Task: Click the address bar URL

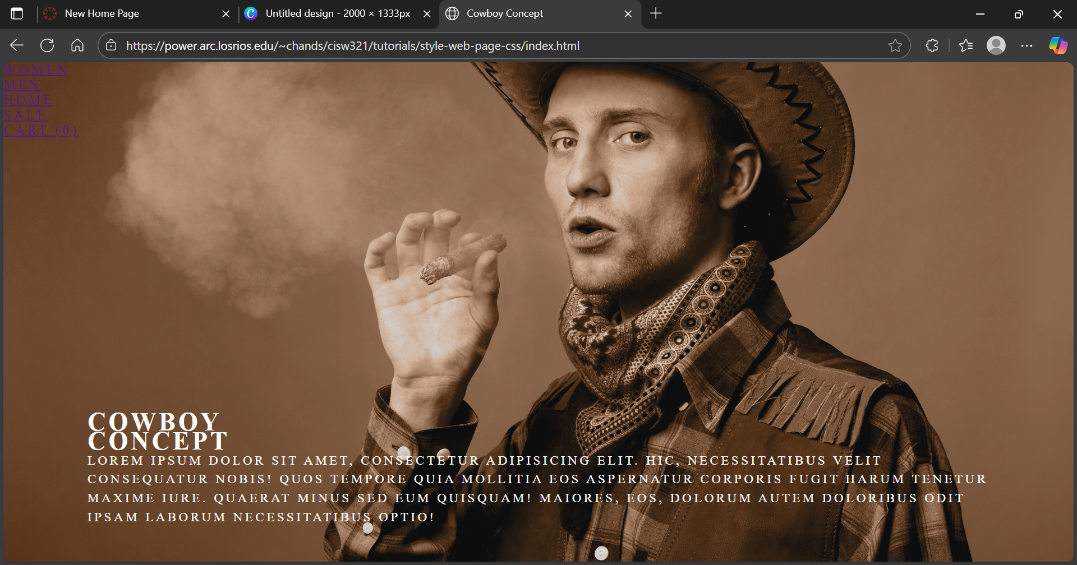Action: click(352, 46)
